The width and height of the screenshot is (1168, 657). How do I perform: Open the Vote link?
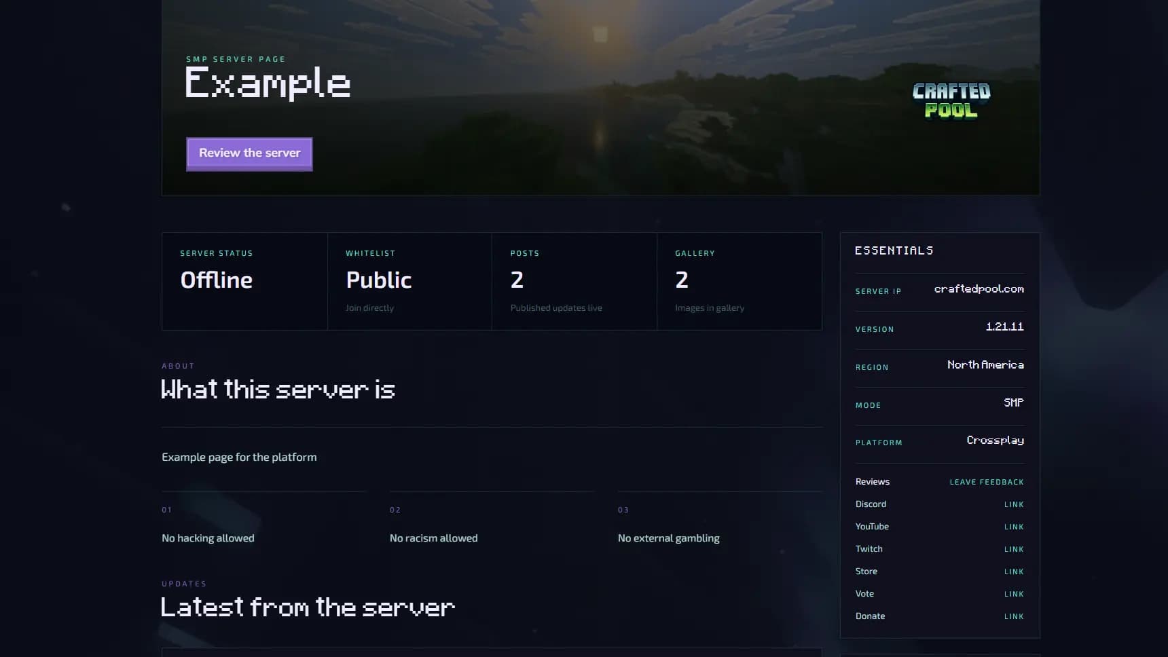[x=1014, y=594]
